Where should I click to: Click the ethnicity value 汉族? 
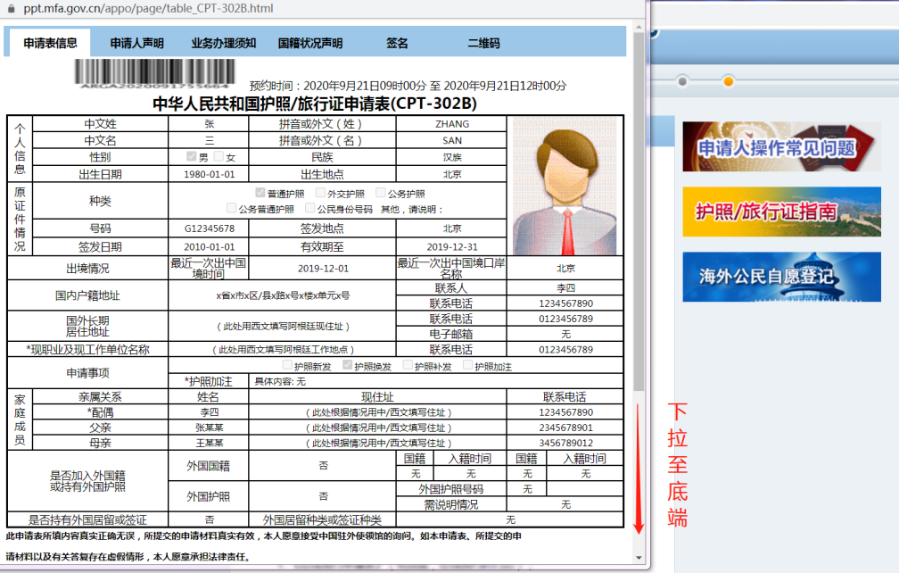(x=452, y=157)
